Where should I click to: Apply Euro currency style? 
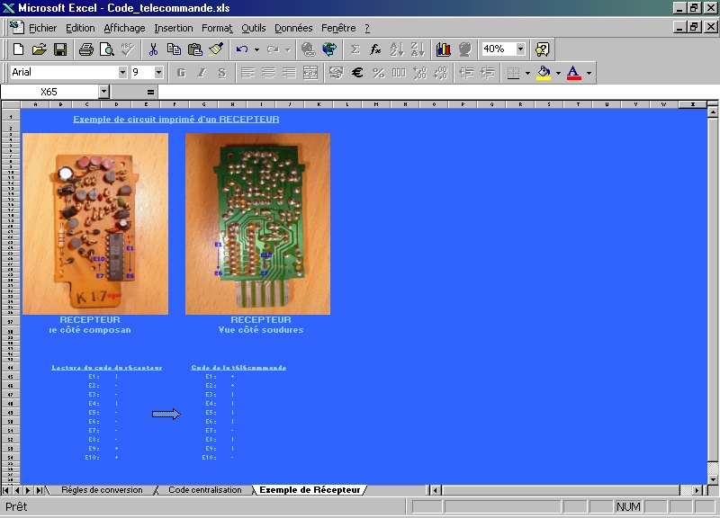[x=357, y=73]
